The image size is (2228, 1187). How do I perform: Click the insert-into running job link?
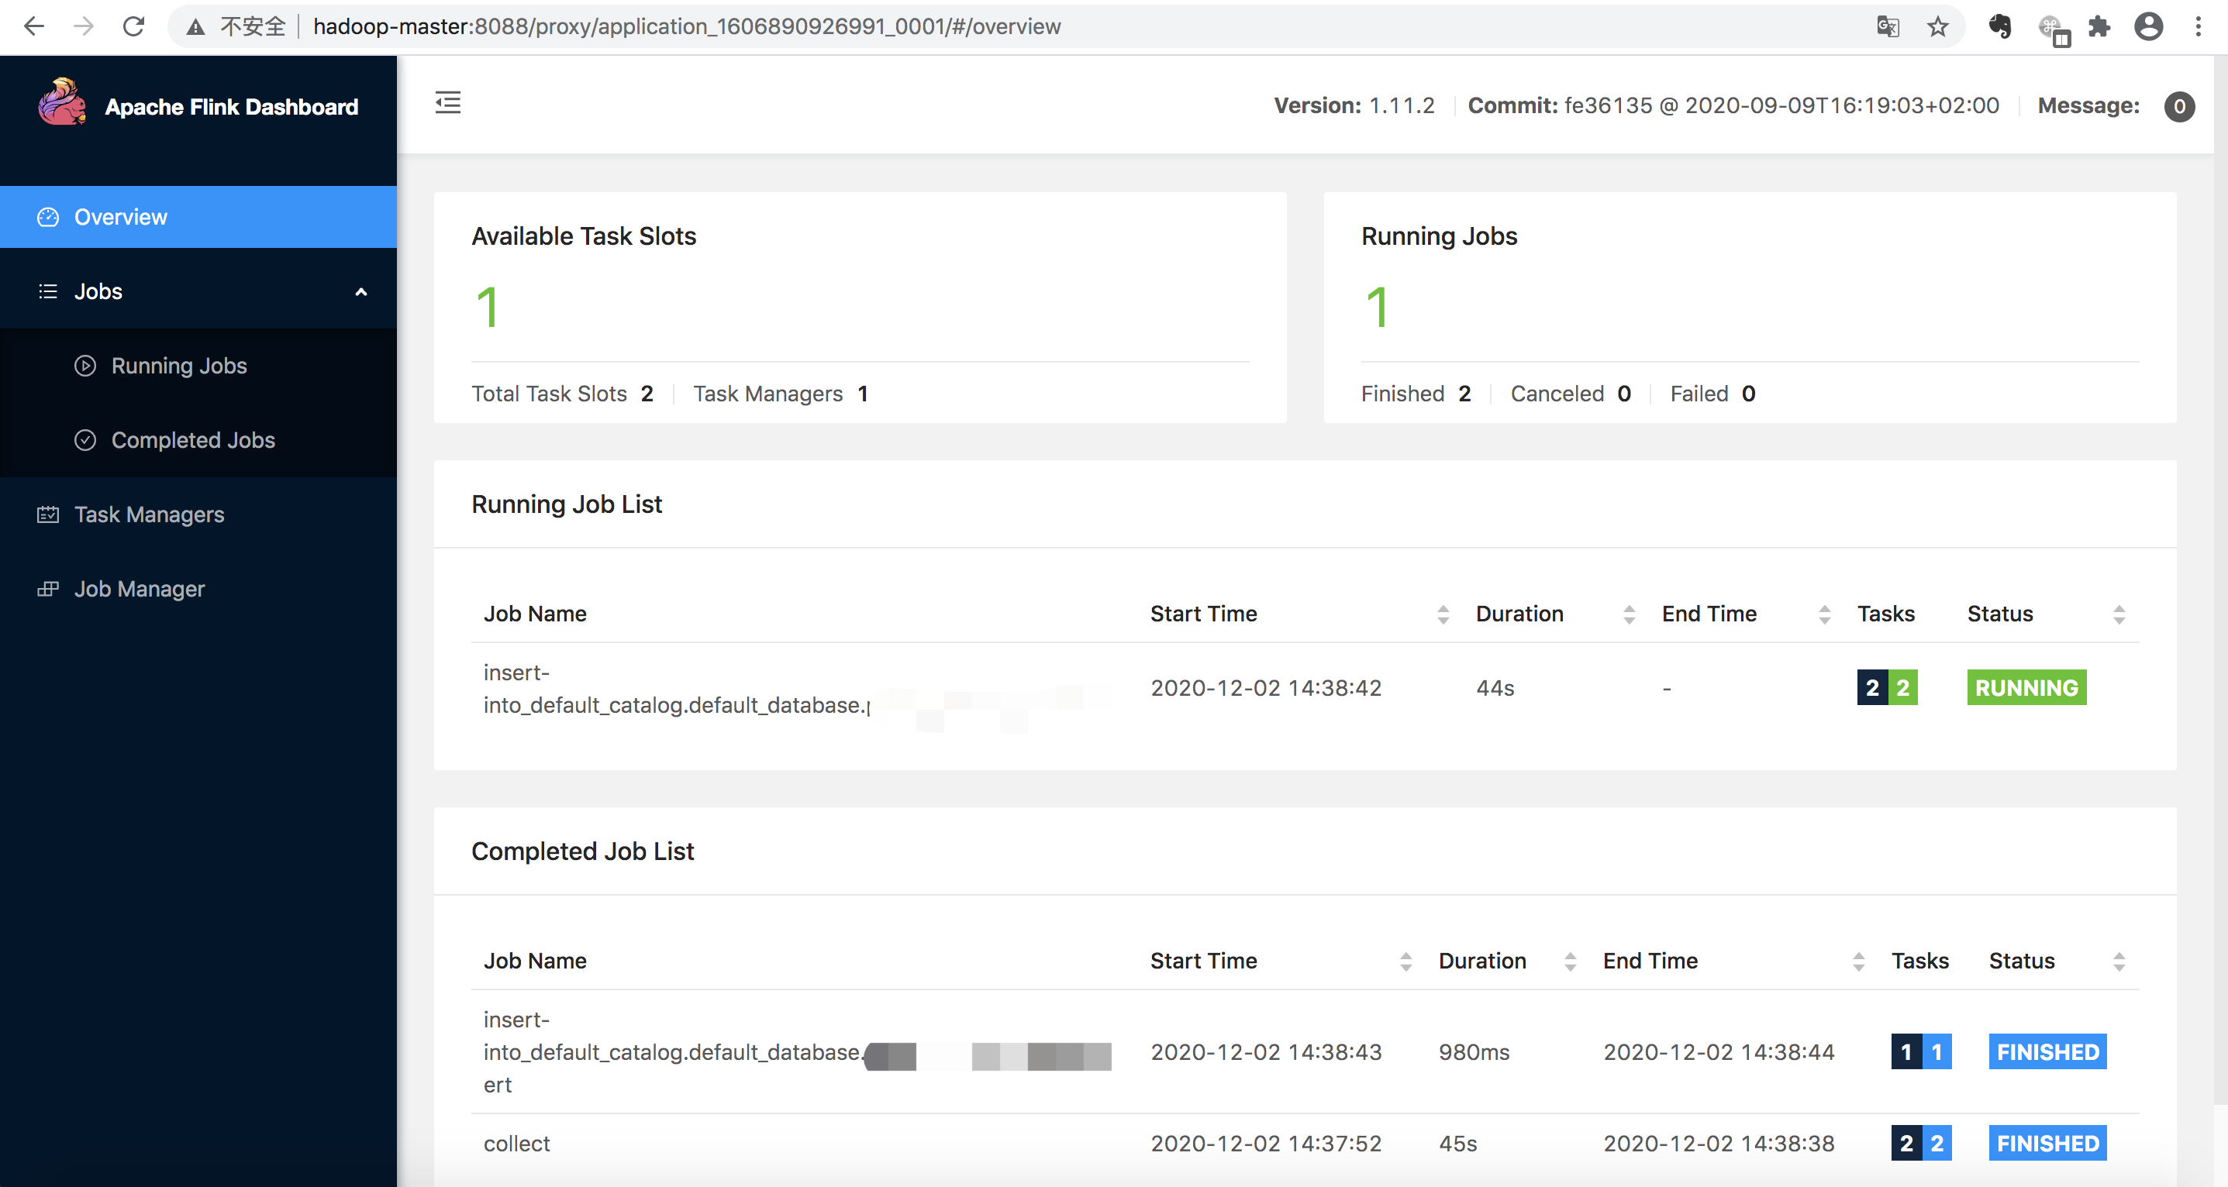pyautogui.click(x=672, y=688)
